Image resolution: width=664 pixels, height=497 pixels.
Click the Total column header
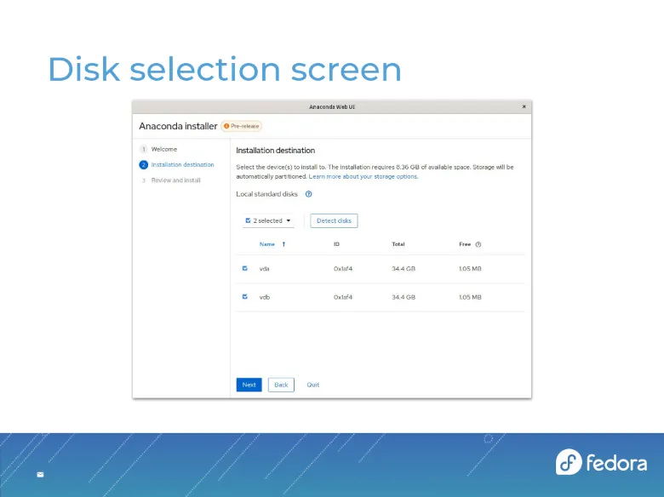(398, 244)
